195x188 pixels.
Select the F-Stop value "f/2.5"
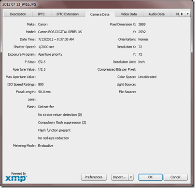[x=42, y=62]
